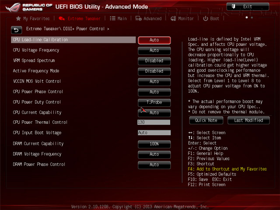Go to the second tab page dot
Viewport: 280px width, 210px height.
click(252, 17)
